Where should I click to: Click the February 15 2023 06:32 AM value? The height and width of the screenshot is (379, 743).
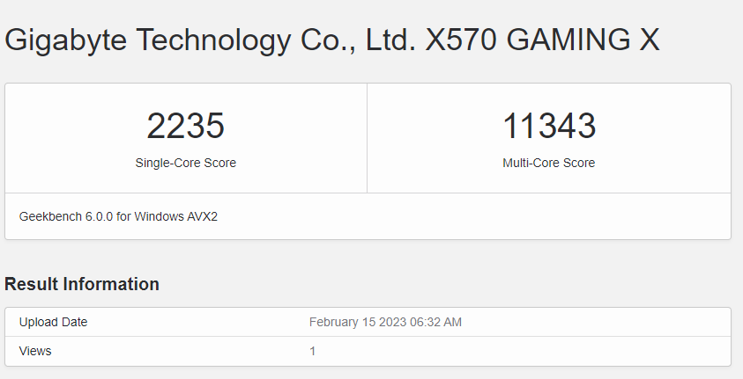(385, 322)
